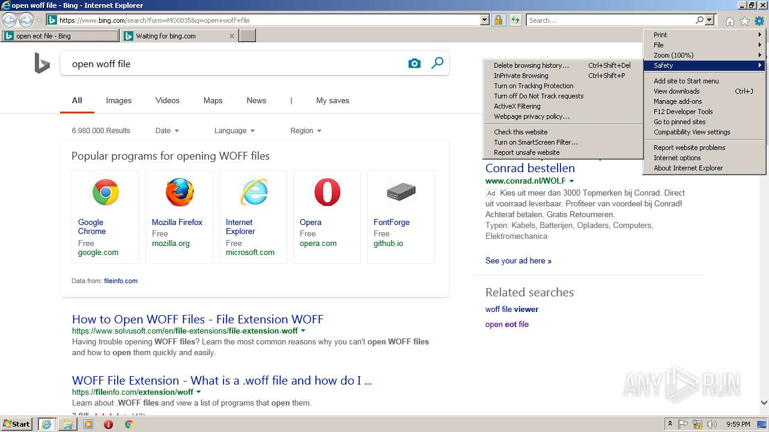Image resolution: width=769 pixels, height=432 pixels.
Task: Expand the solvusoft result URL arrow
Action: (x=303, y=331)
